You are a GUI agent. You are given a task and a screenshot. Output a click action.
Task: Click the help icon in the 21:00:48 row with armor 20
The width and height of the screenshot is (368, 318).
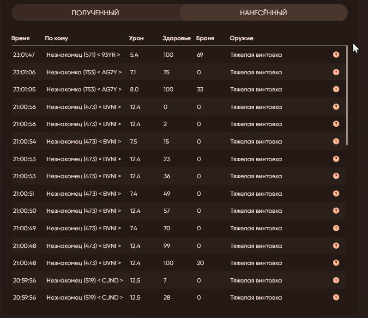336,263
